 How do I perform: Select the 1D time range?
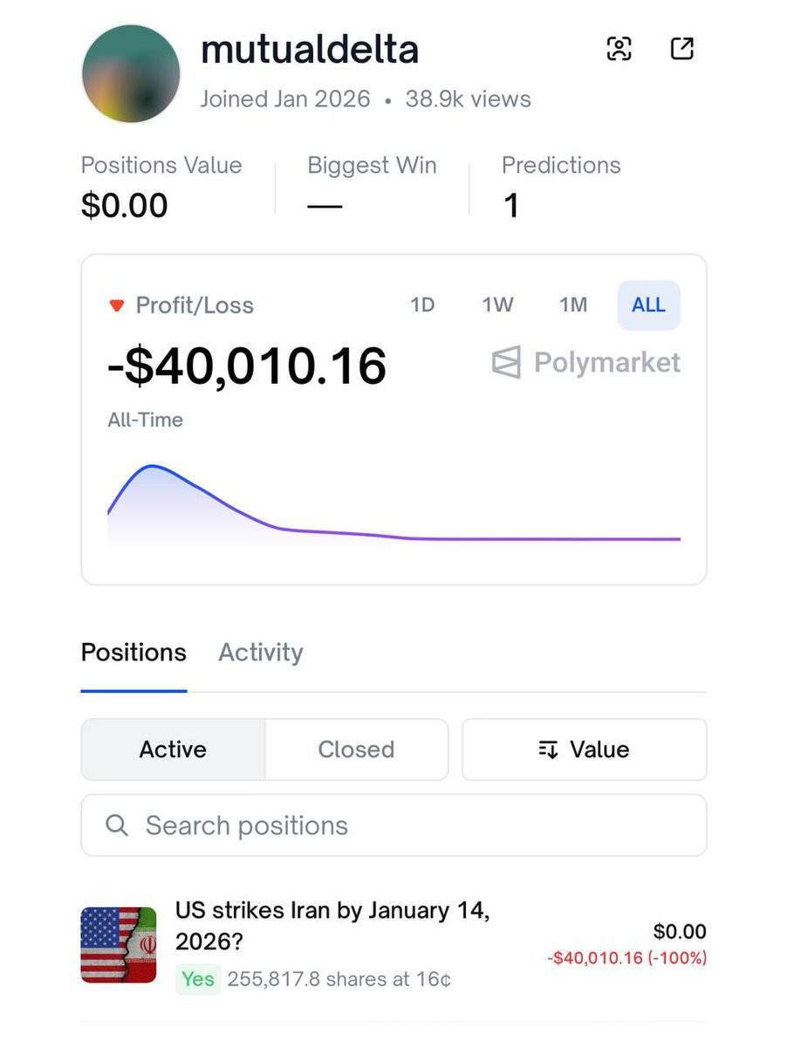click(x=422, y=305)
